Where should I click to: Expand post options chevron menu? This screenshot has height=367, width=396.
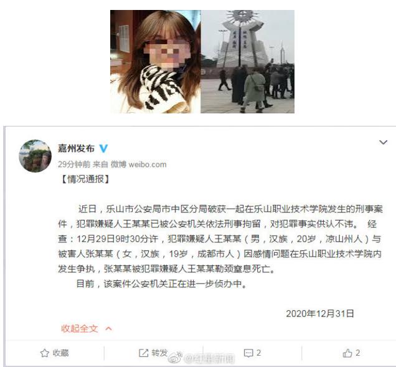383,142
